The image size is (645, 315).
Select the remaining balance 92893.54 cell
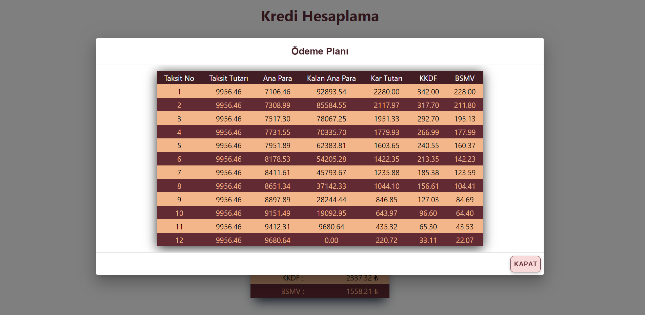coord(331,91)
